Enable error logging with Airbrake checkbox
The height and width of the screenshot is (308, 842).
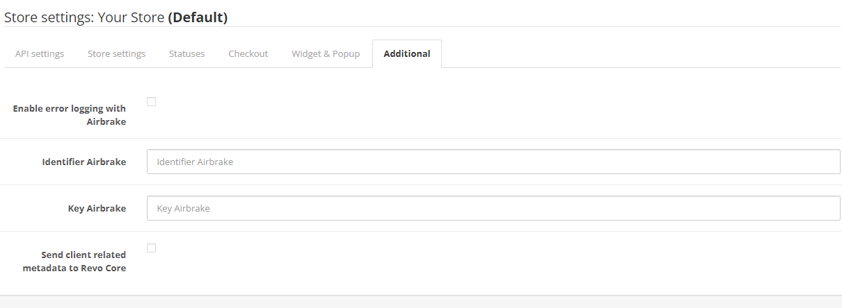pyautogui.click(x=152, y=102)
